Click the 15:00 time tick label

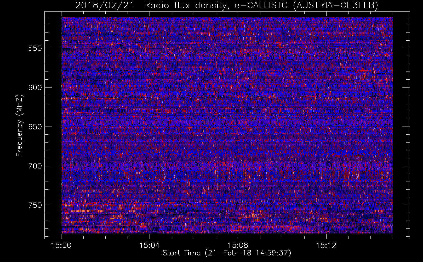[x=61, y=245]
